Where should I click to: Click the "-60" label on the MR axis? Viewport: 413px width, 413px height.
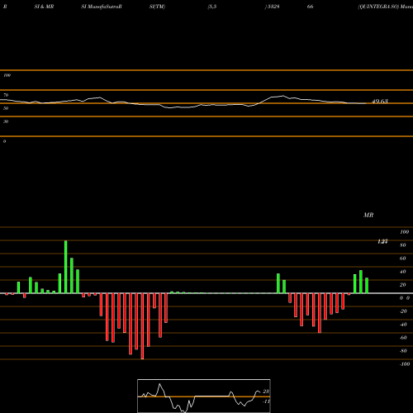click(x=403, y=338)
